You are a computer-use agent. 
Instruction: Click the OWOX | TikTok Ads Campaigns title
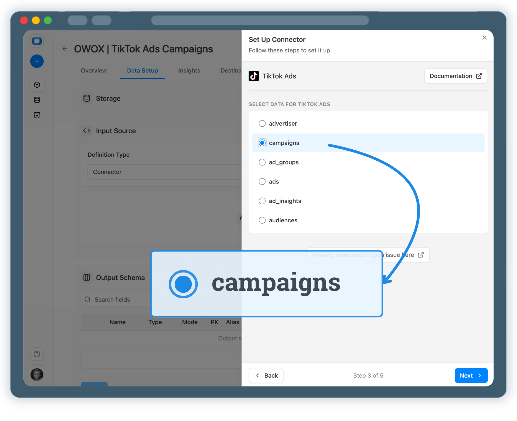pyautogui.click(x=144, y=49)
